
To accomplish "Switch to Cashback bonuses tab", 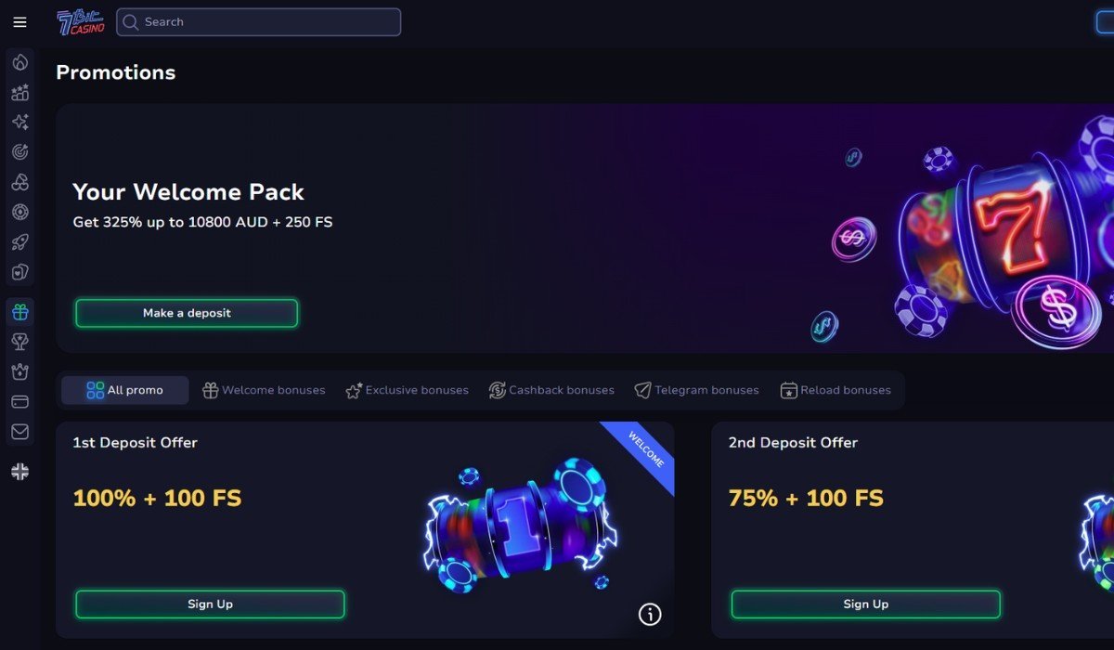I will tap(551, 390).
